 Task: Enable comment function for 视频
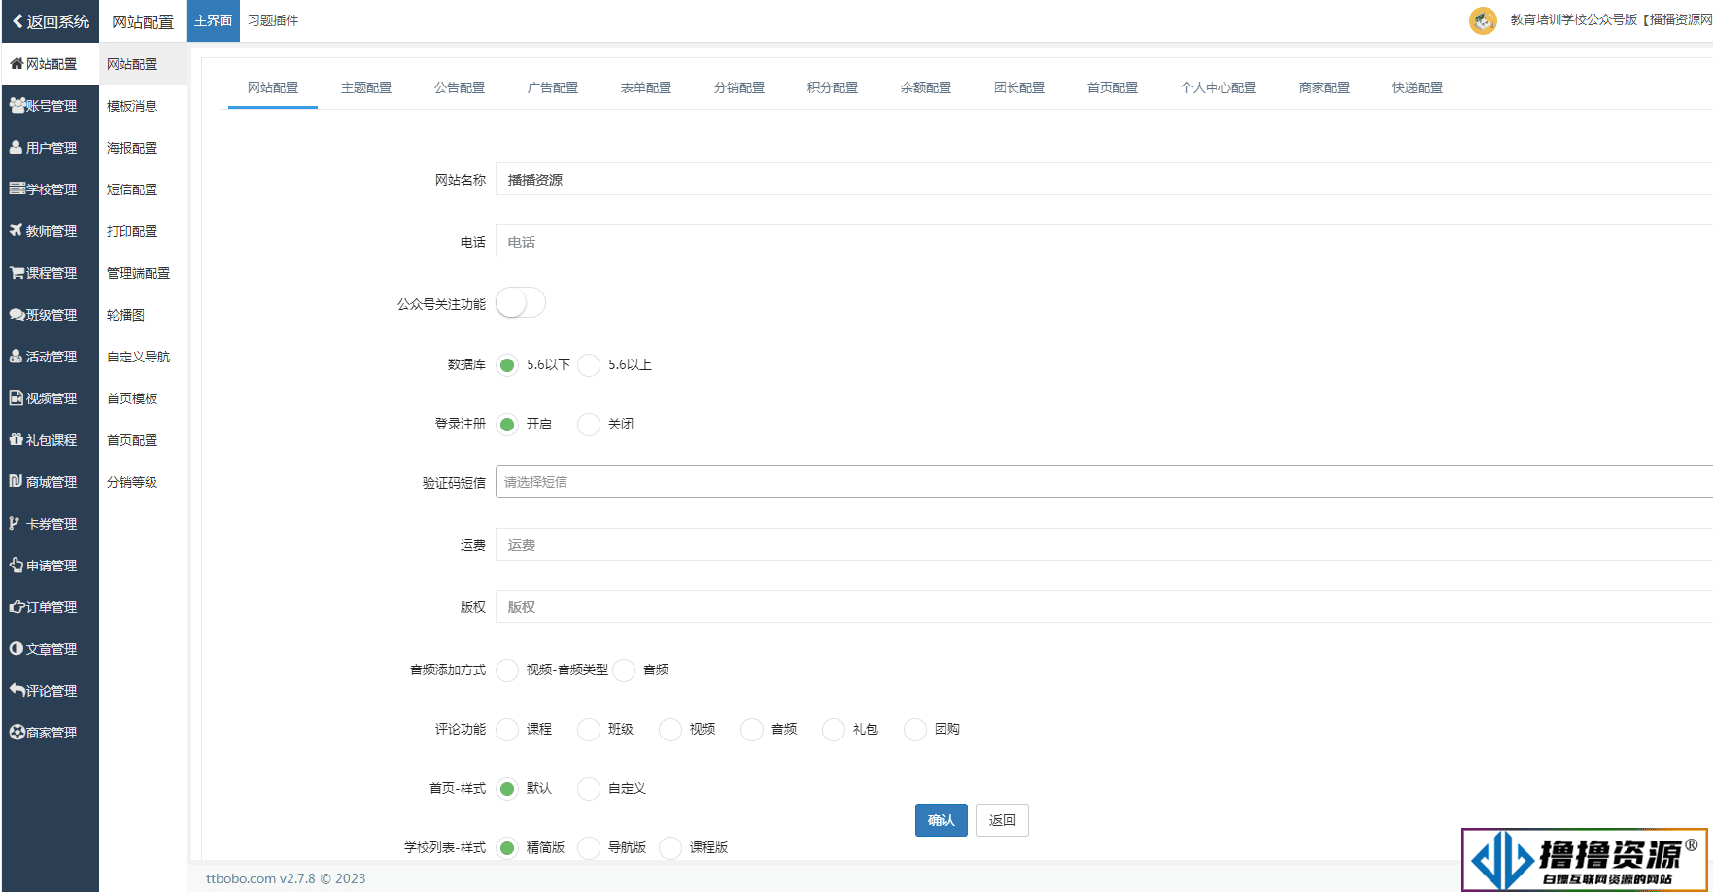(670, 730)
